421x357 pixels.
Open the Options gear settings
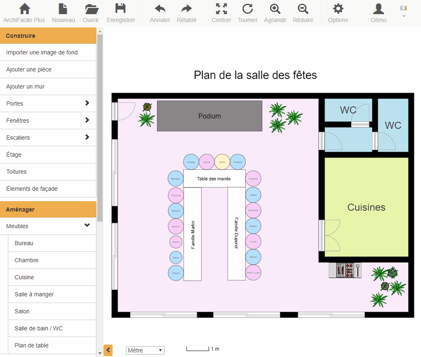(338, 9)
